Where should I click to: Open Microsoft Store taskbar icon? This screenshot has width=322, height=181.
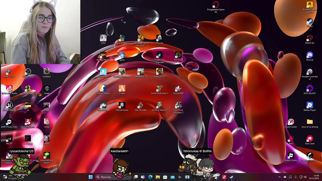[x=165, y=177]
